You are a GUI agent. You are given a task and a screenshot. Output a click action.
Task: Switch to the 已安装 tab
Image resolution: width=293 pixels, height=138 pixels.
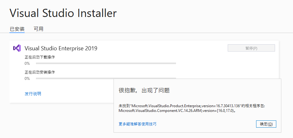point(17,29)
